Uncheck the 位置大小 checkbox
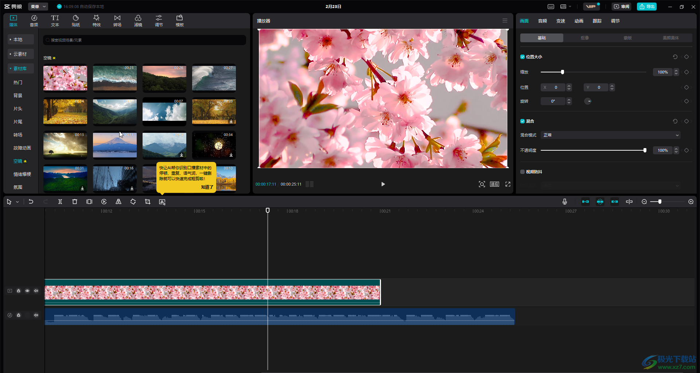 pos(522,57)
